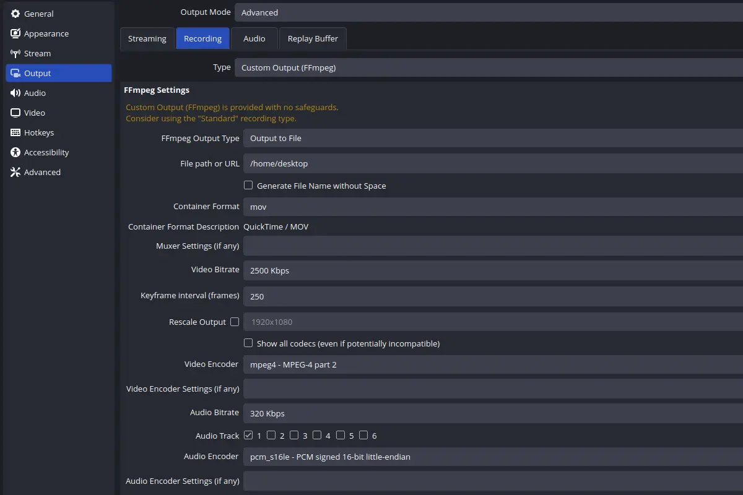
Task: Switch to the Streaming tab
Action: pos(147,38)
